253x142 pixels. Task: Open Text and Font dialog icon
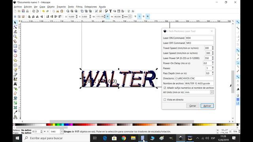click(x=111, y=11)
